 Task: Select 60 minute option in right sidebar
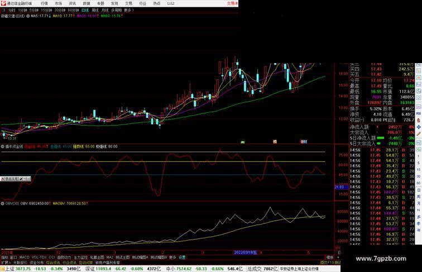(419, 183)
